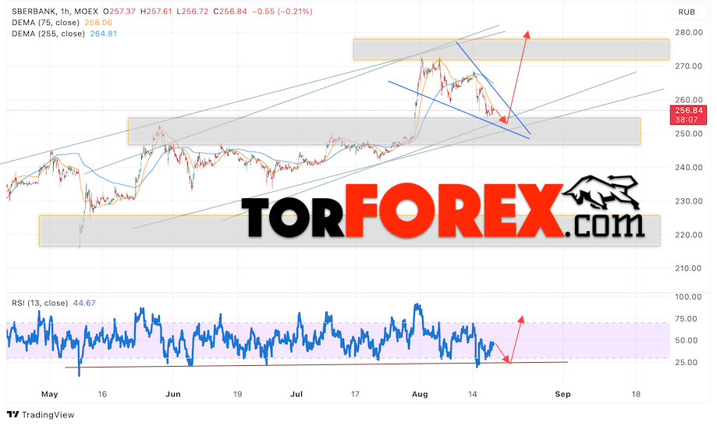The height and width of the screenshot is (426, 717).
Task: Click the SBERBANK symbol title
Action: coord(32,12)
